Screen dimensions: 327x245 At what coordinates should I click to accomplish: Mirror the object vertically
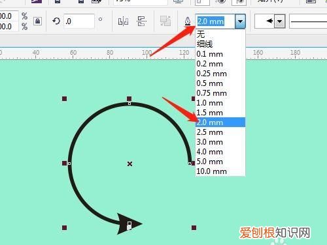[141, 22]
